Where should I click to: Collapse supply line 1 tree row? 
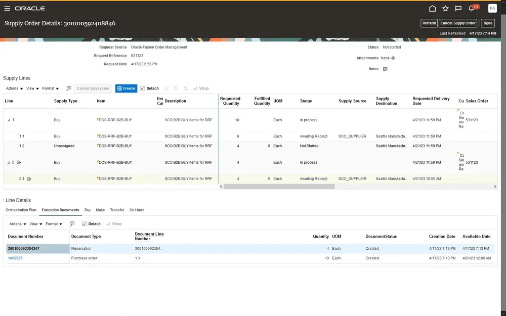coord(8,120)
